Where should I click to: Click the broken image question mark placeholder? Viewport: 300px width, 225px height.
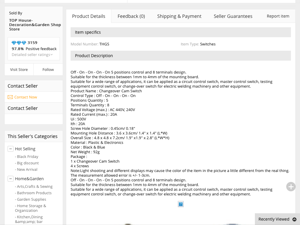point(181,204)
